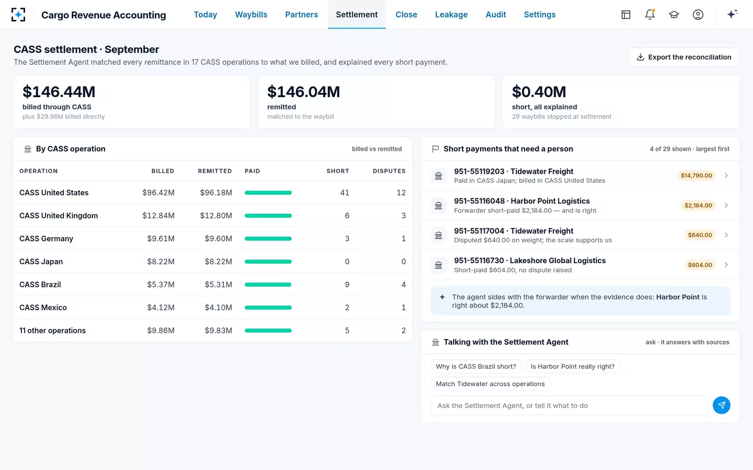The image size is (753, 470).
Task: Send message to Settlement Agent
Action: click(722, 405)
